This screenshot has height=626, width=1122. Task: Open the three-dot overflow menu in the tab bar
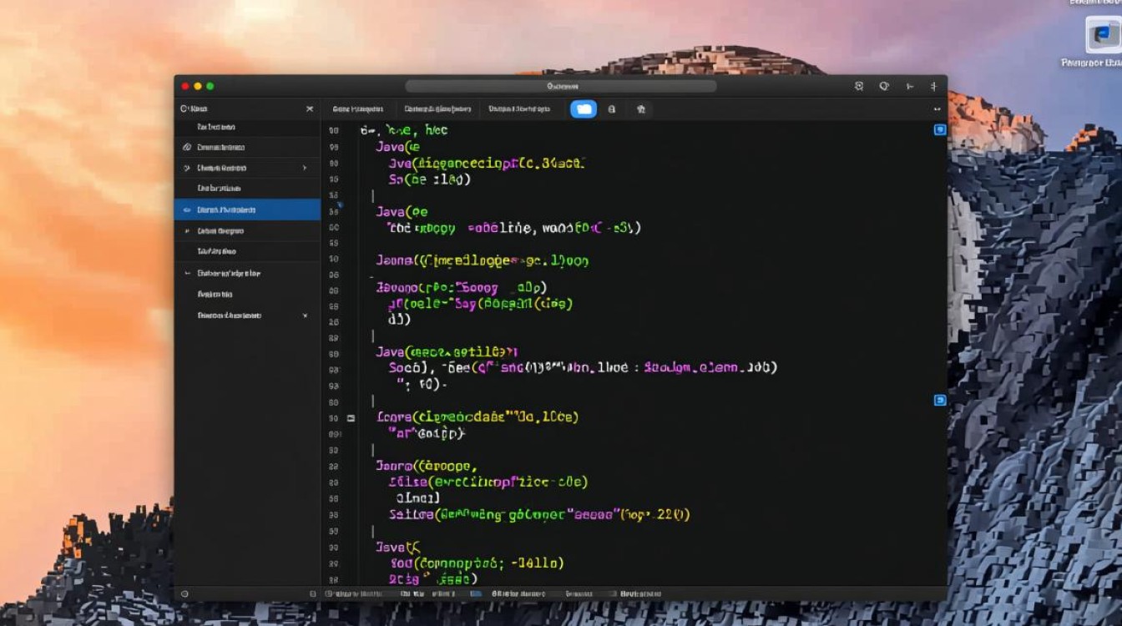click(936, 109)
